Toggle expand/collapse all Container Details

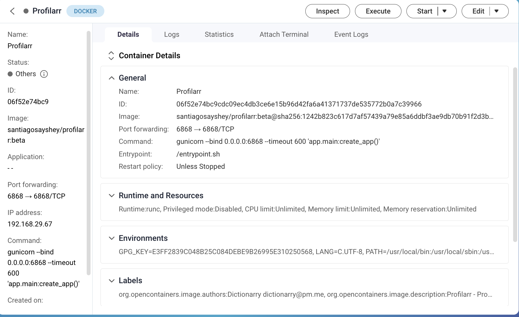tap(111, 56)
